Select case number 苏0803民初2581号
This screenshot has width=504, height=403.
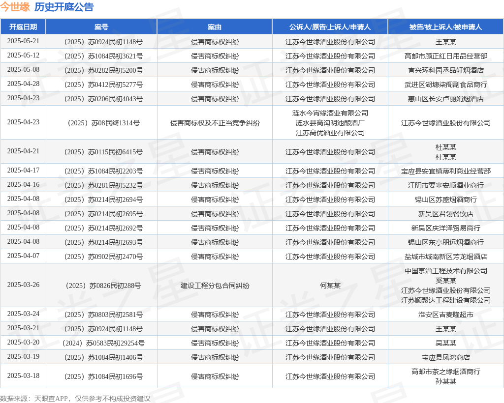pos(103,315)
